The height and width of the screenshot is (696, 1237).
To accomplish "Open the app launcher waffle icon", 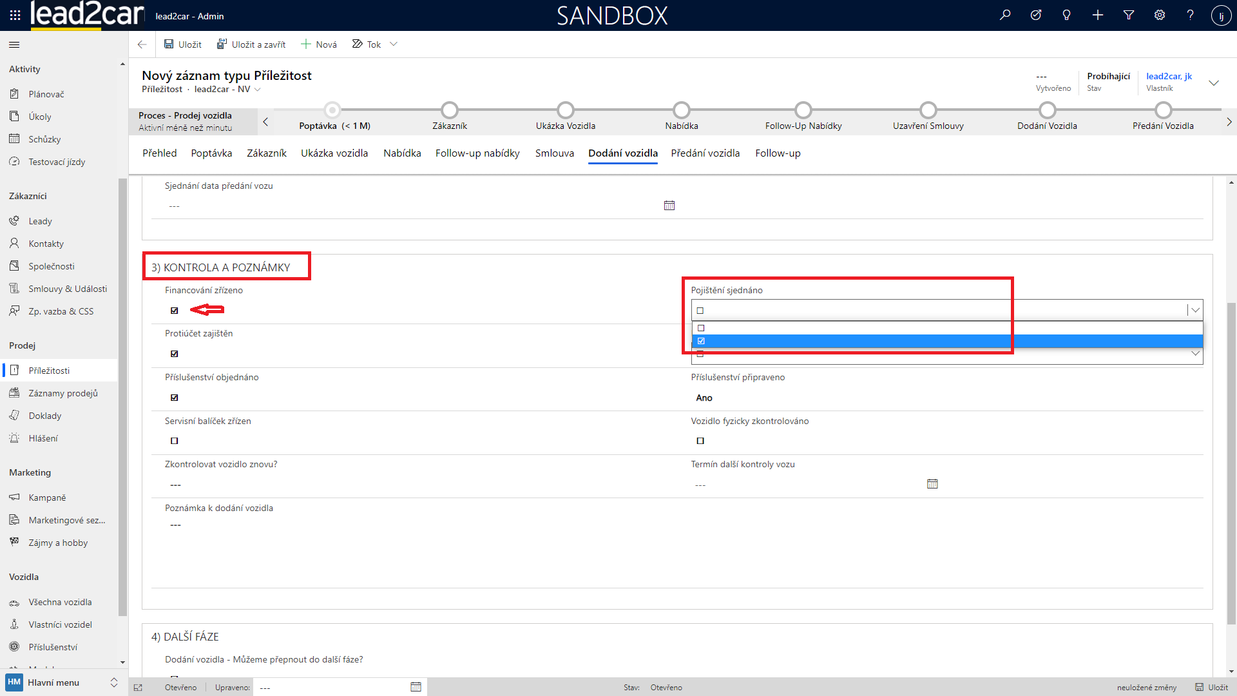I will click(x=15, y=15).
